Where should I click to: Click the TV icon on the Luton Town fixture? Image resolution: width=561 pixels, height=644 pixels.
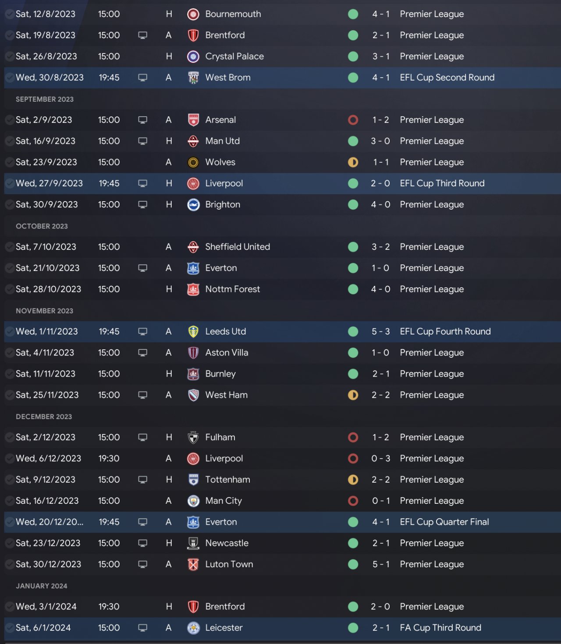tap(142, 564)
